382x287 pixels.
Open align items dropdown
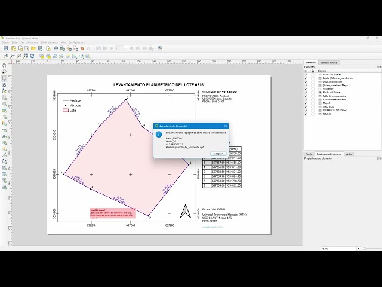point(75,56)
